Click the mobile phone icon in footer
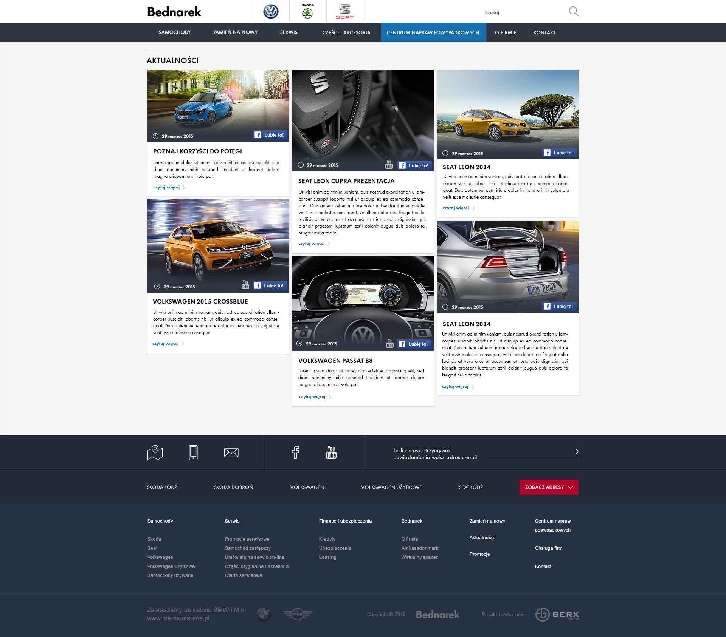Viewport: 726px width, 637px height. (x=193, y=452)
